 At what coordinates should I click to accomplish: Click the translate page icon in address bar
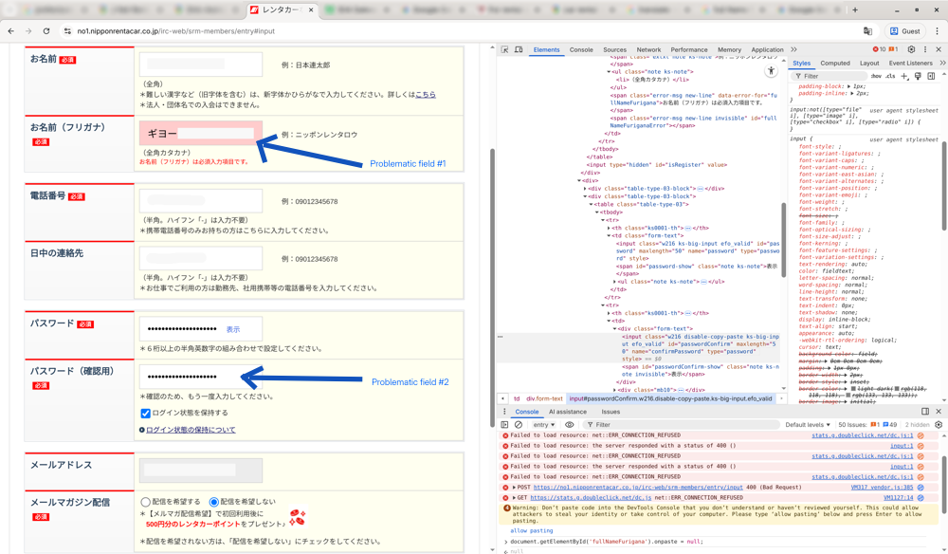click(867, 31)
